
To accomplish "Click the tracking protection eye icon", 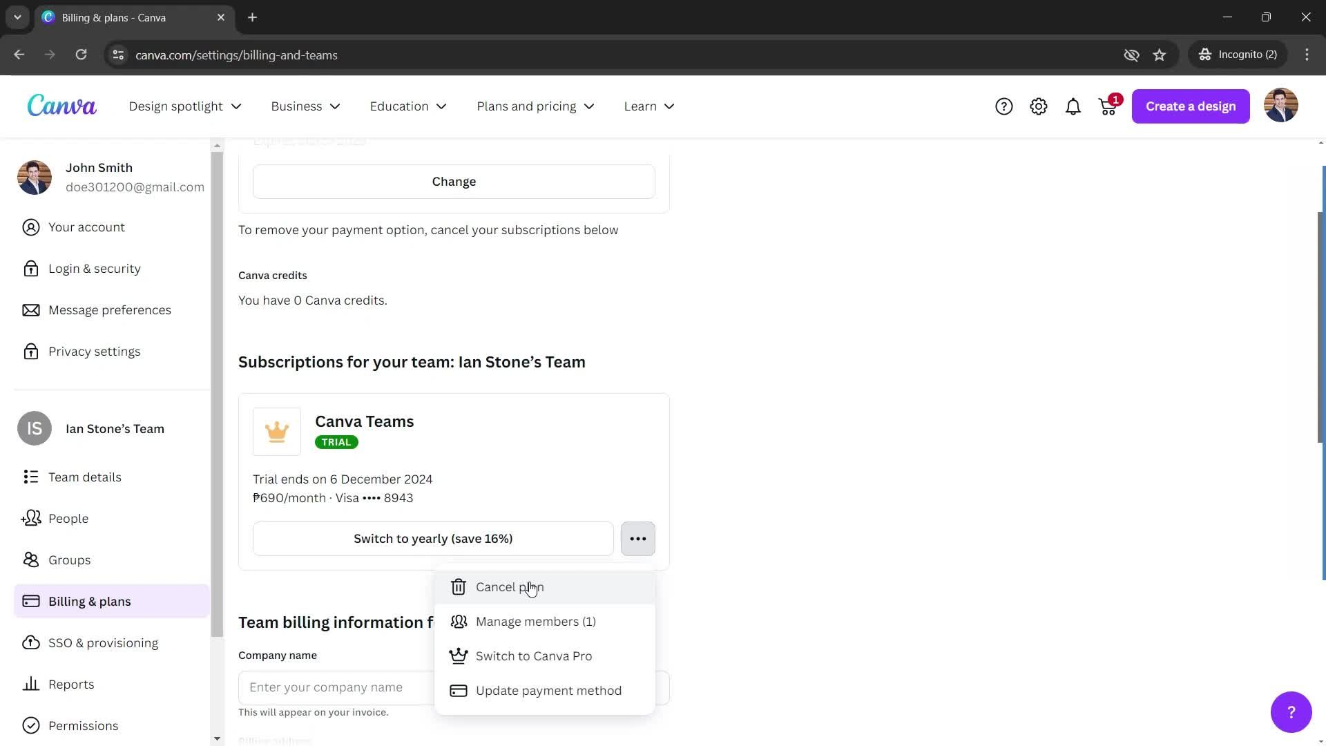I will click(1131, 55).
